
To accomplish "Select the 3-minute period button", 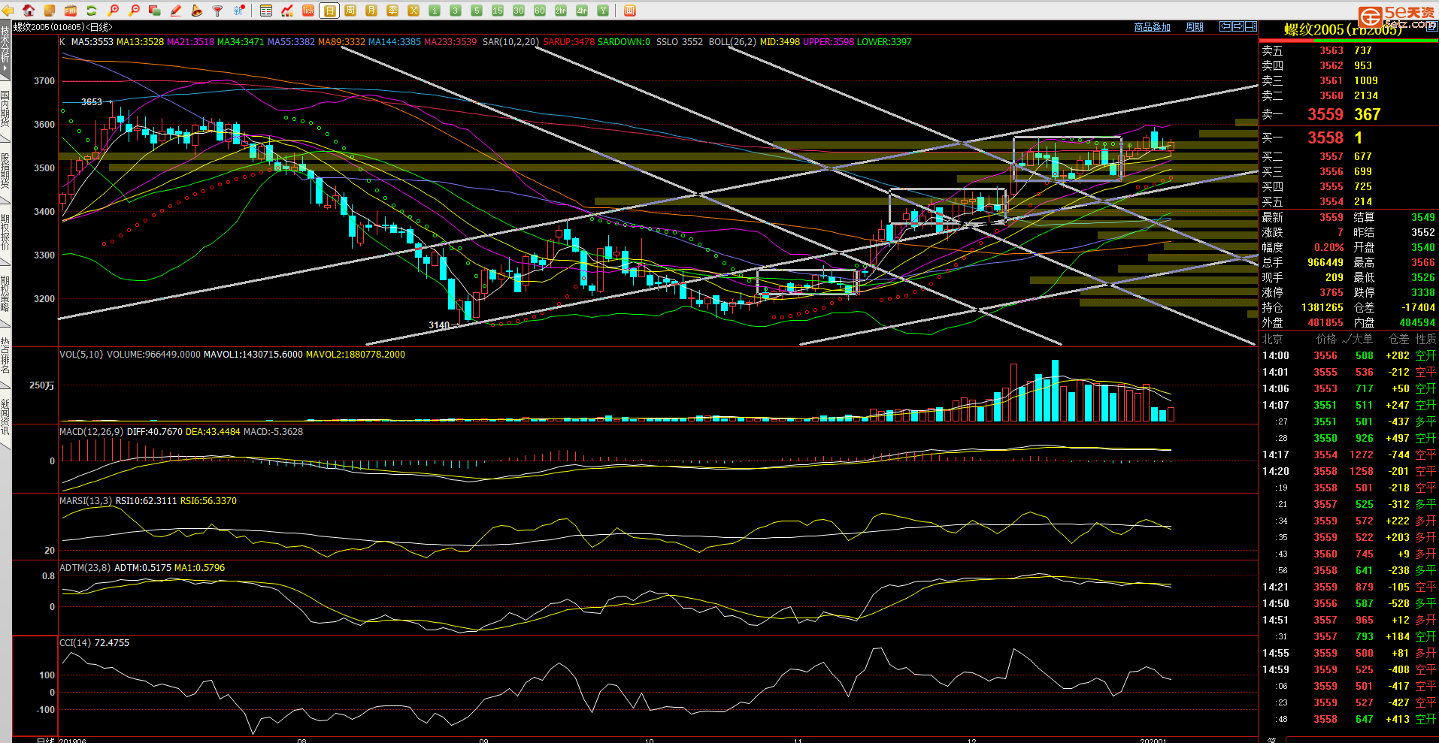I will tap(456, 11).
